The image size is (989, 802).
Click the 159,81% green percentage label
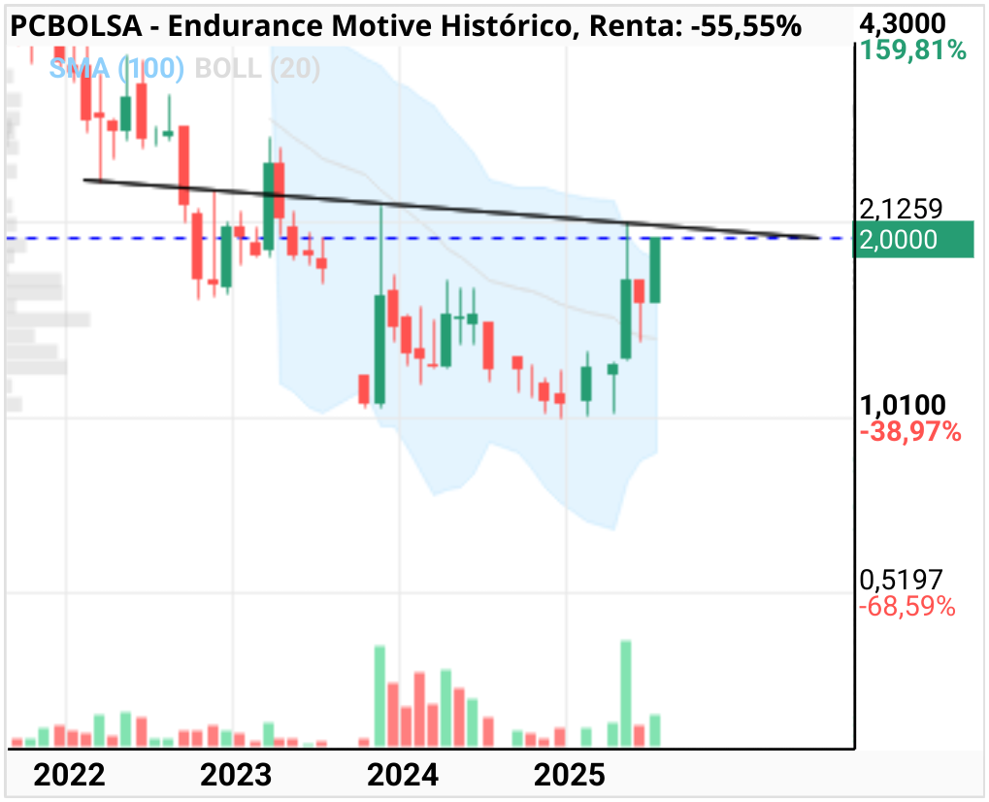coord(912,50)
